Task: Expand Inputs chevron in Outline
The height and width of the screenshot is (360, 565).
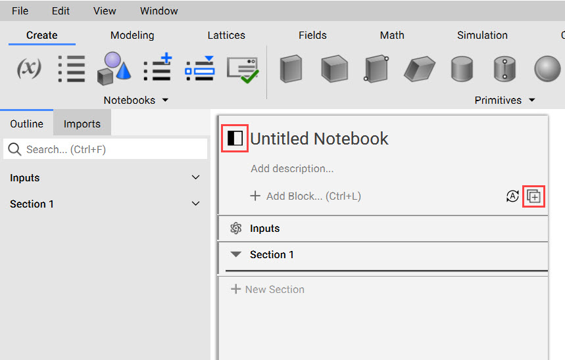Action: [195, 177]
